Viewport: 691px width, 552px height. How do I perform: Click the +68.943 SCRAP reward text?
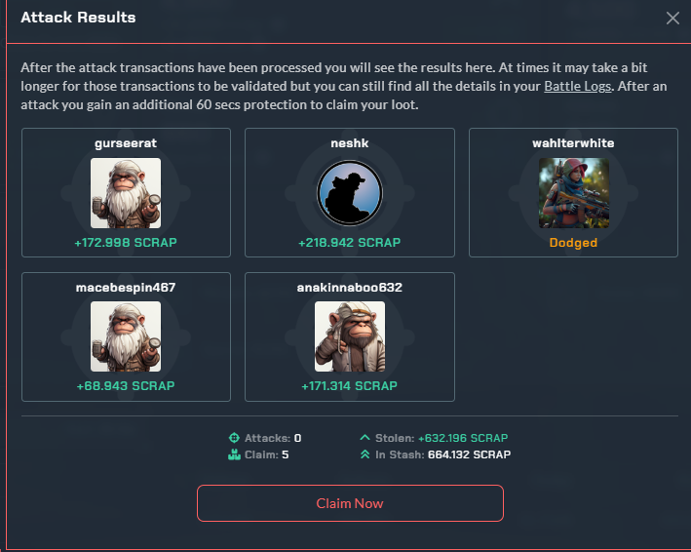tap(126, 386)
